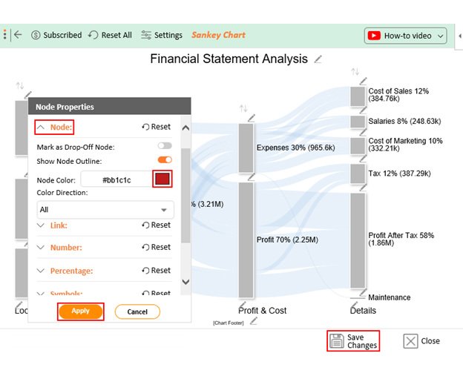Viewport: 463px width, 376px height.
Task: Click pencil icon above the Expenses node
Action: point(252,118)
